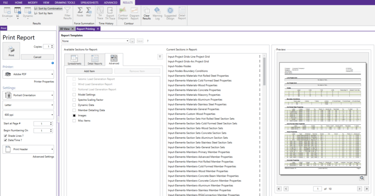Click the Print printer icon button
The height and width of the screenshot is (196, 375).
(x=11, y=50)
